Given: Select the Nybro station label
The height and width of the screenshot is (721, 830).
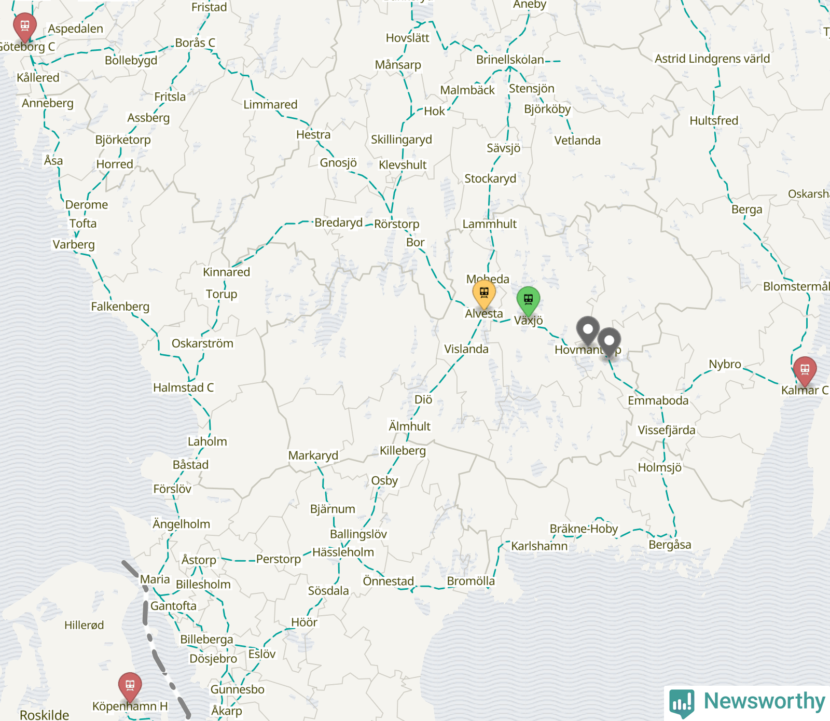Looking at the screenshot, I should tap(725, 364).
